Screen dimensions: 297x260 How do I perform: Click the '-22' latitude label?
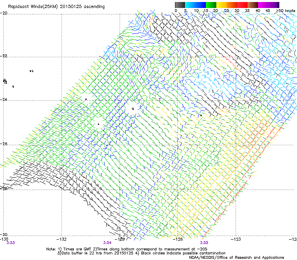[x=4, y=56]
